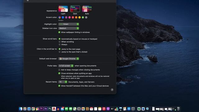
Task: Select the graphite accent color
Action: (x=86, y=17)
